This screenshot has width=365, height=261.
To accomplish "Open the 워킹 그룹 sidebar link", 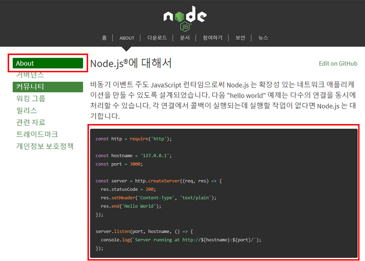I will [x=31, y=99].
